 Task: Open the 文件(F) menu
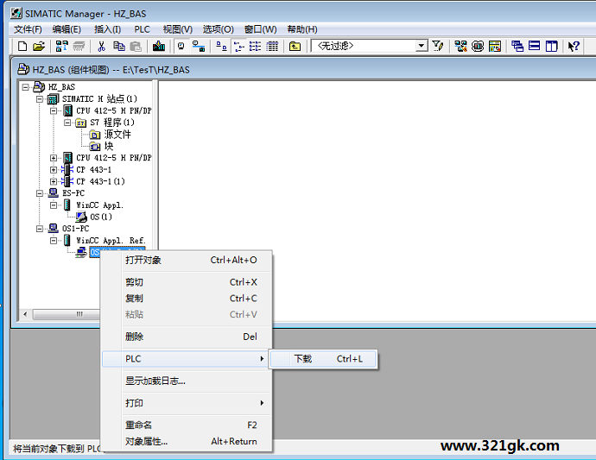(x=28, y=29)
